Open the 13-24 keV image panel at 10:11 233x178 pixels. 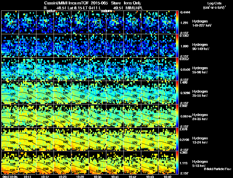click(27, 139)
